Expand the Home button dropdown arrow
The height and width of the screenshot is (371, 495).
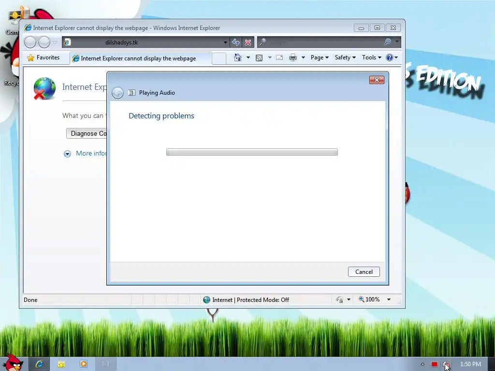248,57
